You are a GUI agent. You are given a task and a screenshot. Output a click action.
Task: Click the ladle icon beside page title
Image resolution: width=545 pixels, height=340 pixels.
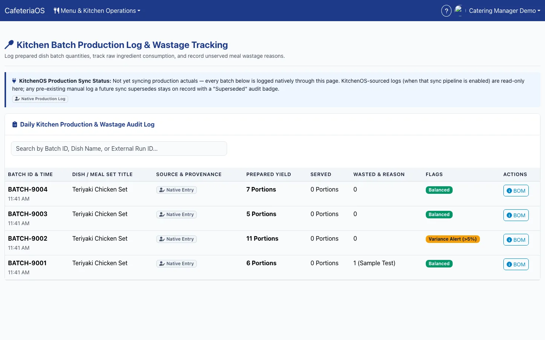[x=9, y=45]
